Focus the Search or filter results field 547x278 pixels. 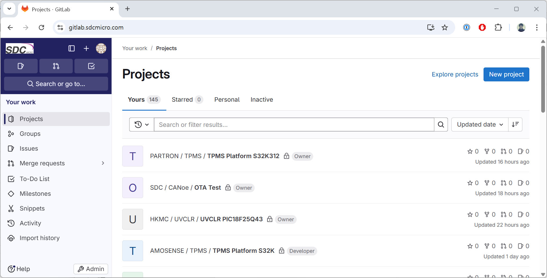[294, 125]
